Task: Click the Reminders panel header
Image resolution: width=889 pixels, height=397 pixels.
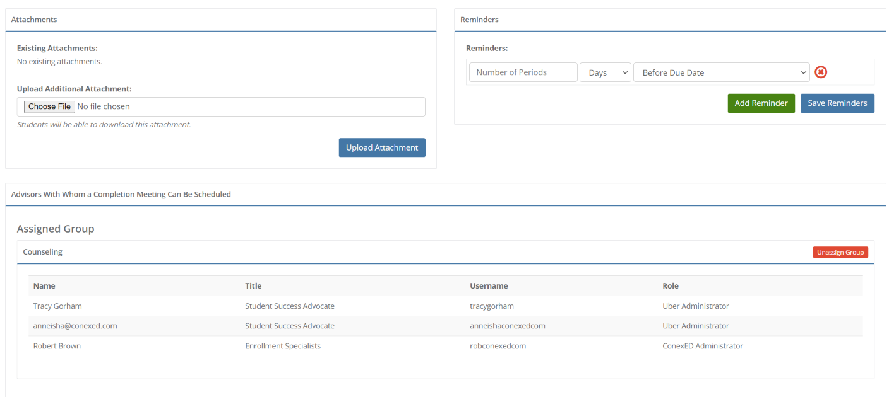Action: [479, 20]
